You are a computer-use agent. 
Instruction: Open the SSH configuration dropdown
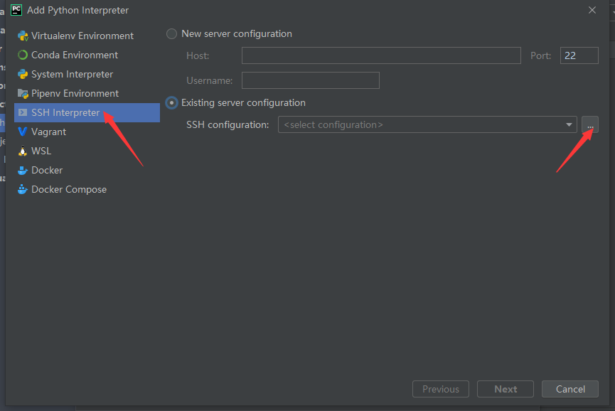point(427,124)
